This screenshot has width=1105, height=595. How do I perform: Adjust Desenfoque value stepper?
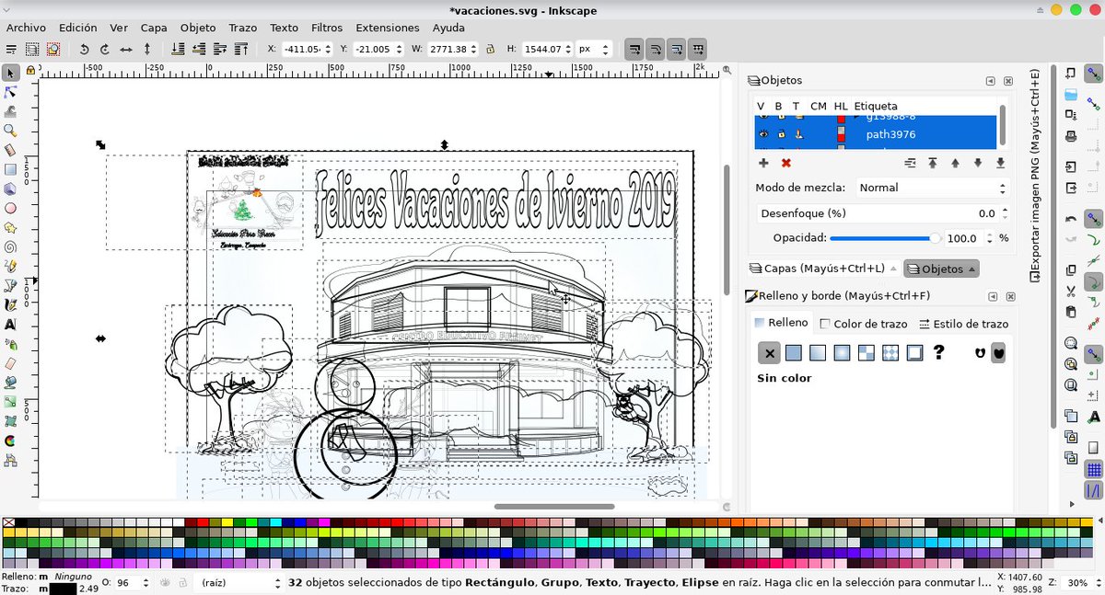[x=1004, y=213]
